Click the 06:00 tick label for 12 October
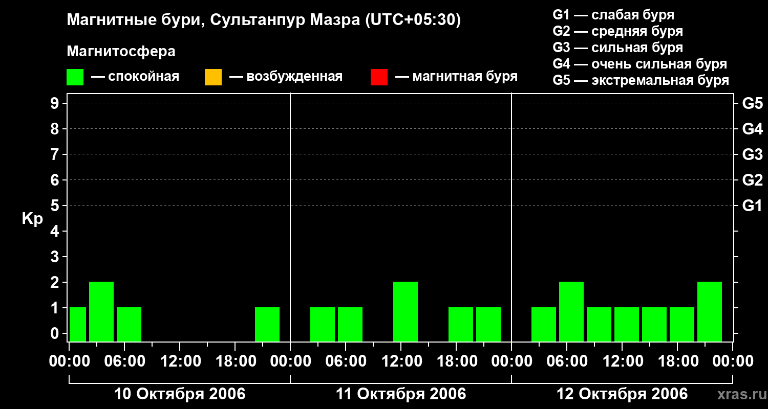This screenshot has width=768, height=409. tap(567, 361)
